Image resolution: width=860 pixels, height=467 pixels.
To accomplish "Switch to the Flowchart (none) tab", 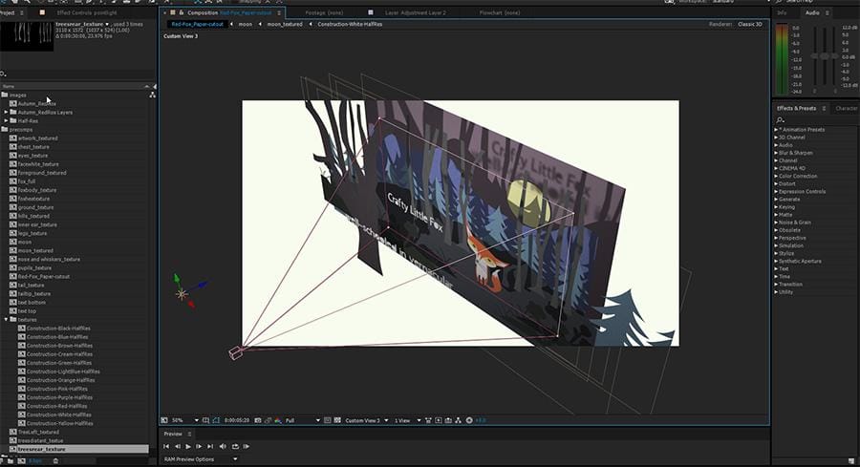I will 500,12.
